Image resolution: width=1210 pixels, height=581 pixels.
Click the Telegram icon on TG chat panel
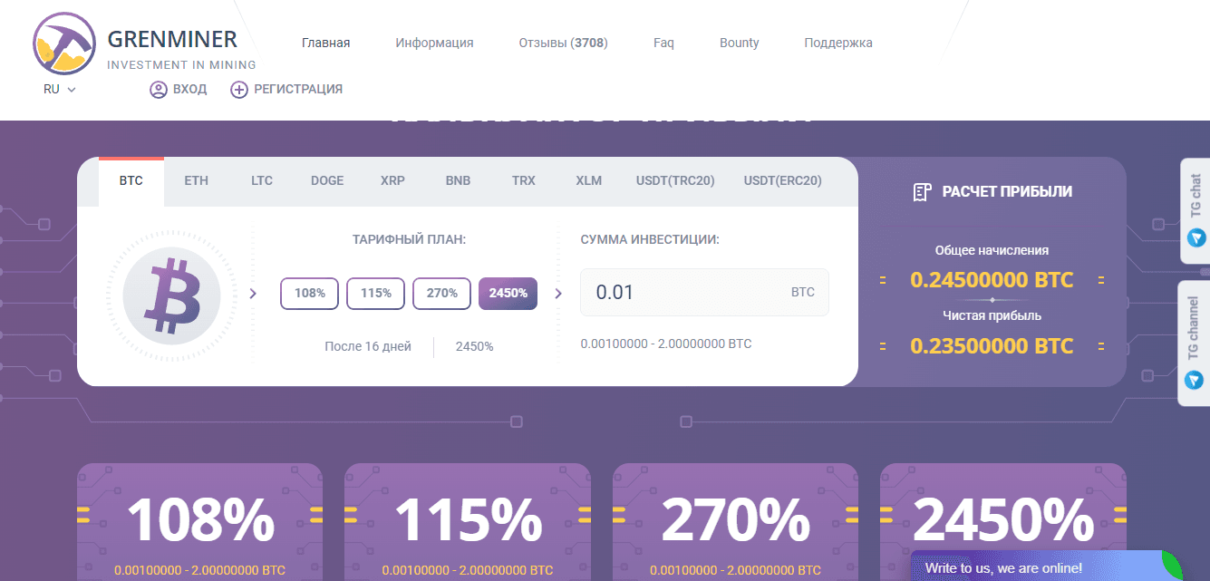pos(1195,237)
